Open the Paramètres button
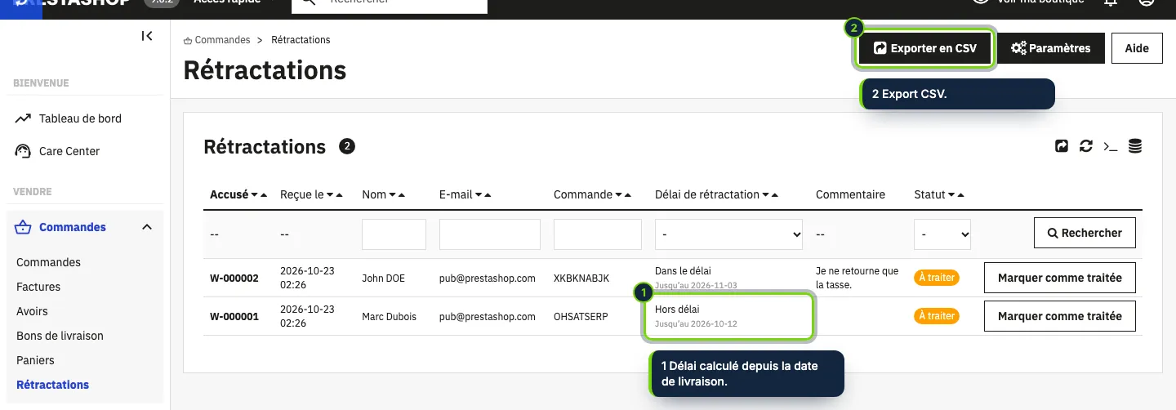The image size is (1176, 410). [x=1051, y=48]
